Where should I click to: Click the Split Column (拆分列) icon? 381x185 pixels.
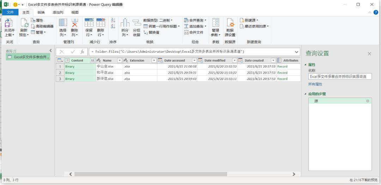125,23
